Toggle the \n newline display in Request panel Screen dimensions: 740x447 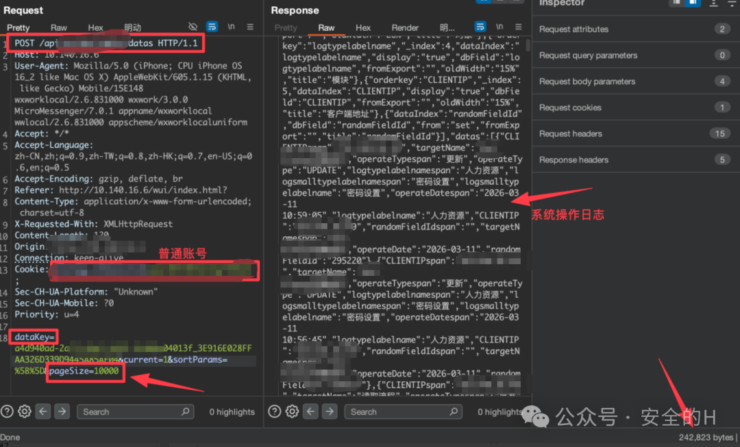click(x=232, y=27)
